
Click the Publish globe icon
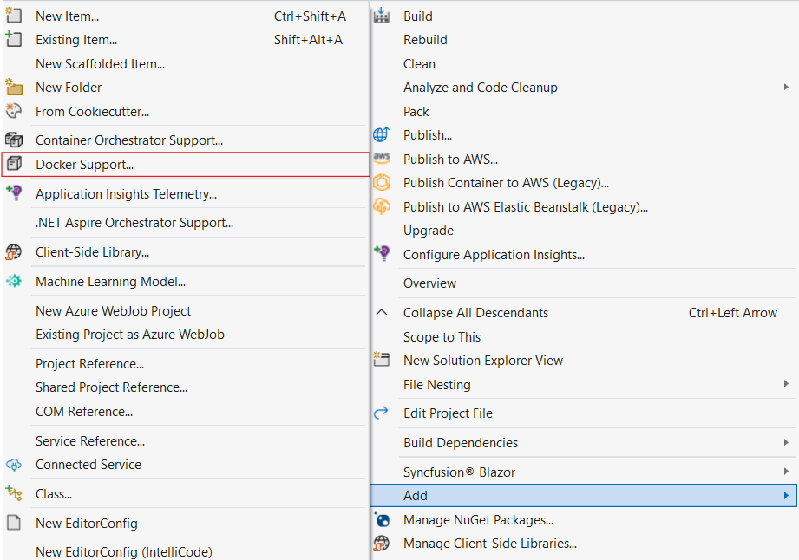coord(381,134)
